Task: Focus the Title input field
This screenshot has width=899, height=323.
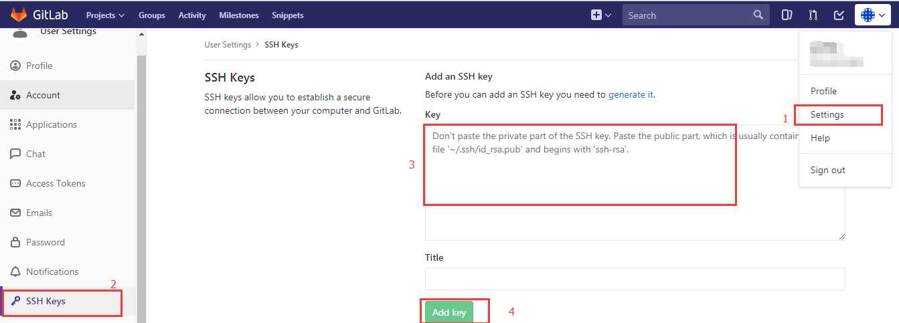Action: [x=635, y=279]
